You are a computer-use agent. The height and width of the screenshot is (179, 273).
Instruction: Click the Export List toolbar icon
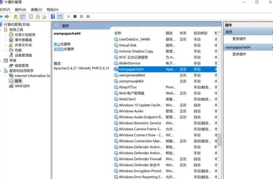[x=44, y=17]
